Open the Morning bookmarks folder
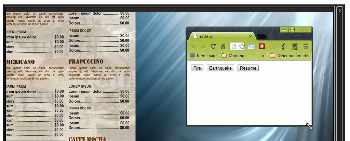The width and height of the screenshot is (350, 141). pos(233,56)
